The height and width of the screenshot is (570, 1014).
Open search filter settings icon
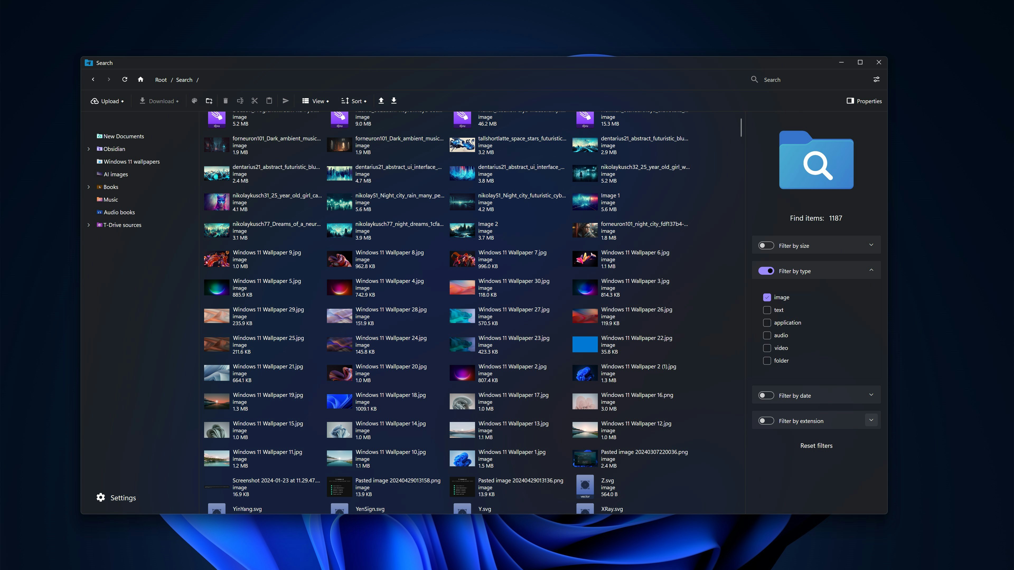[x=876, y=79]
